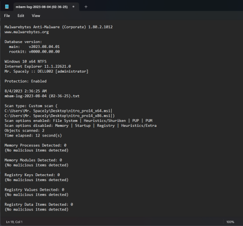Close the tab via unsaved dot indicator
The image size is (243, 226).
[73, 7]
